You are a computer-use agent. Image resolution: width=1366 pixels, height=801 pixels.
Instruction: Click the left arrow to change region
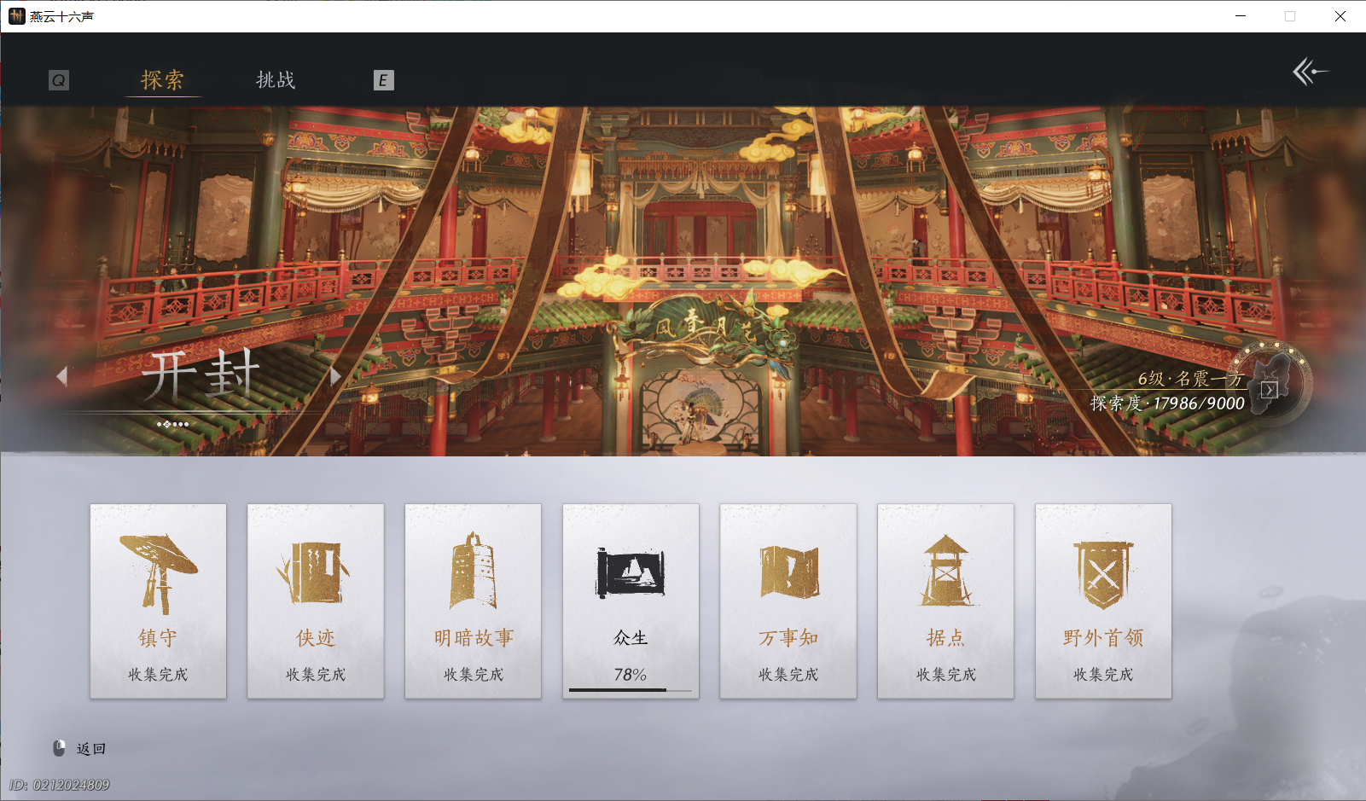point(61,375)
